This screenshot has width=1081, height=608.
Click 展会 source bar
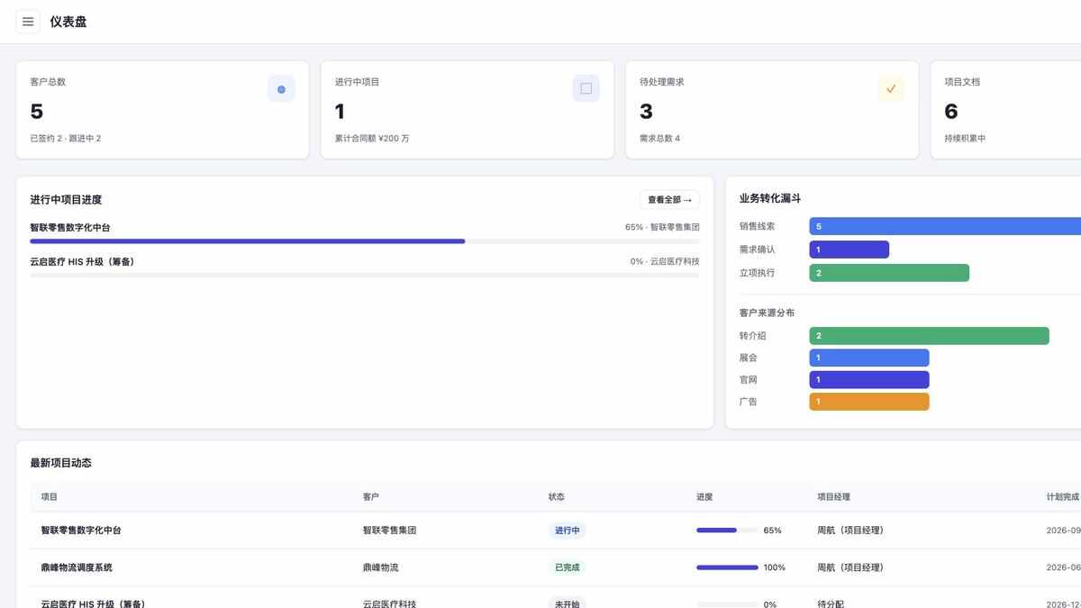point(868,358)
